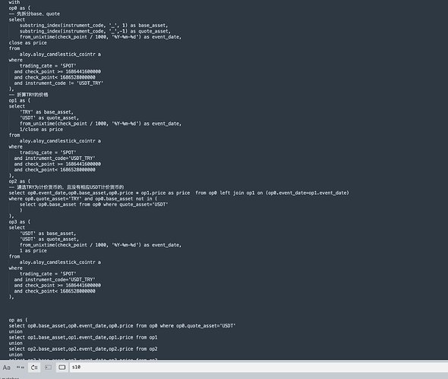Click the '1 as price' line
Screen dimensions: 448x379
pos(33,251)
